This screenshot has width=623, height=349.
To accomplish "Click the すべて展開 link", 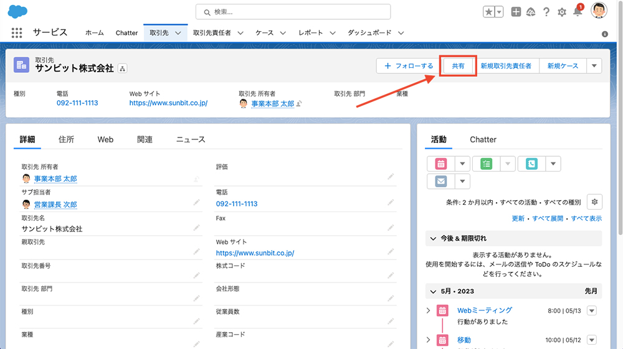I will 548,218.
